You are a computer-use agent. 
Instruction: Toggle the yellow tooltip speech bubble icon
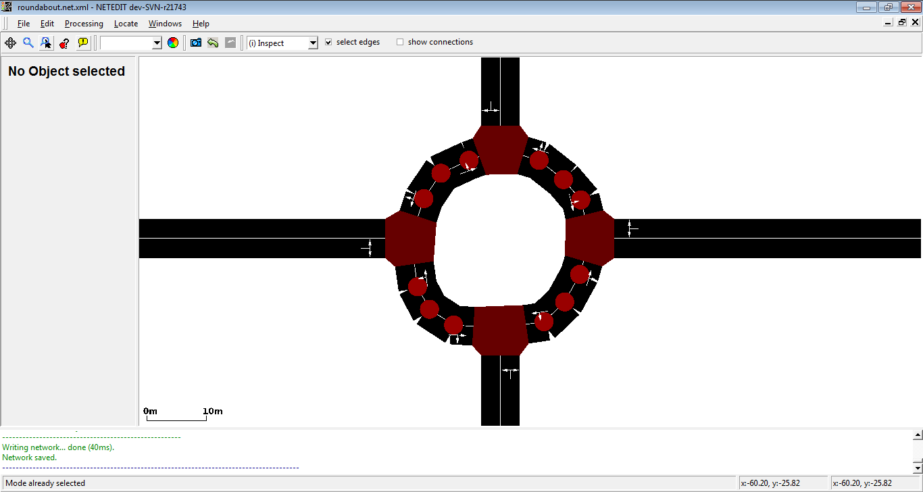tap(83, 43)
